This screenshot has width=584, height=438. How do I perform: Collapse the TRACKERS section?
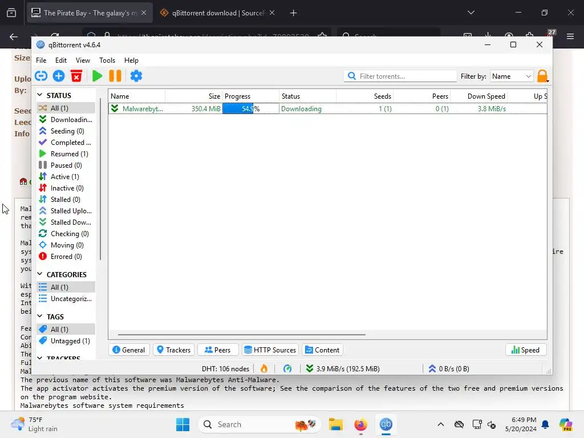click(x=40, y=358)
